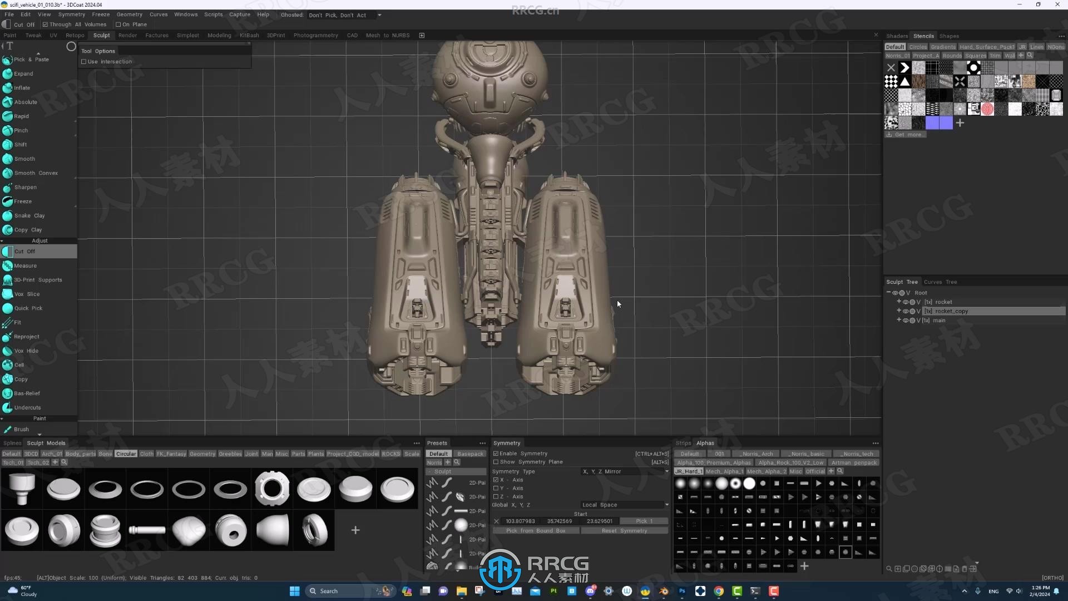Open search in the Alphas folder row
1068x601 pixels.
(840, 471)
